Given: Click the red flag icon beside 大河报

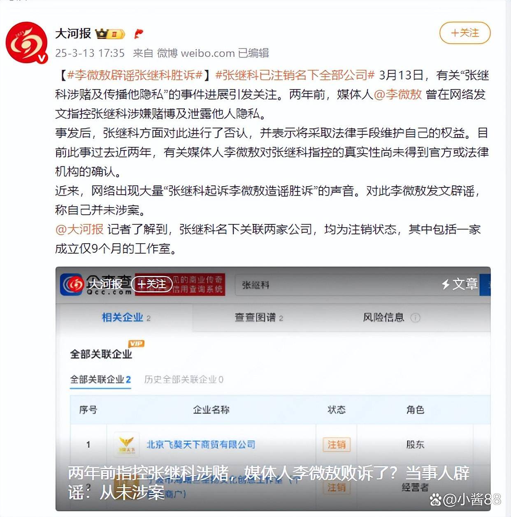Looking at the screenshot, I should [x=139, y=34].
